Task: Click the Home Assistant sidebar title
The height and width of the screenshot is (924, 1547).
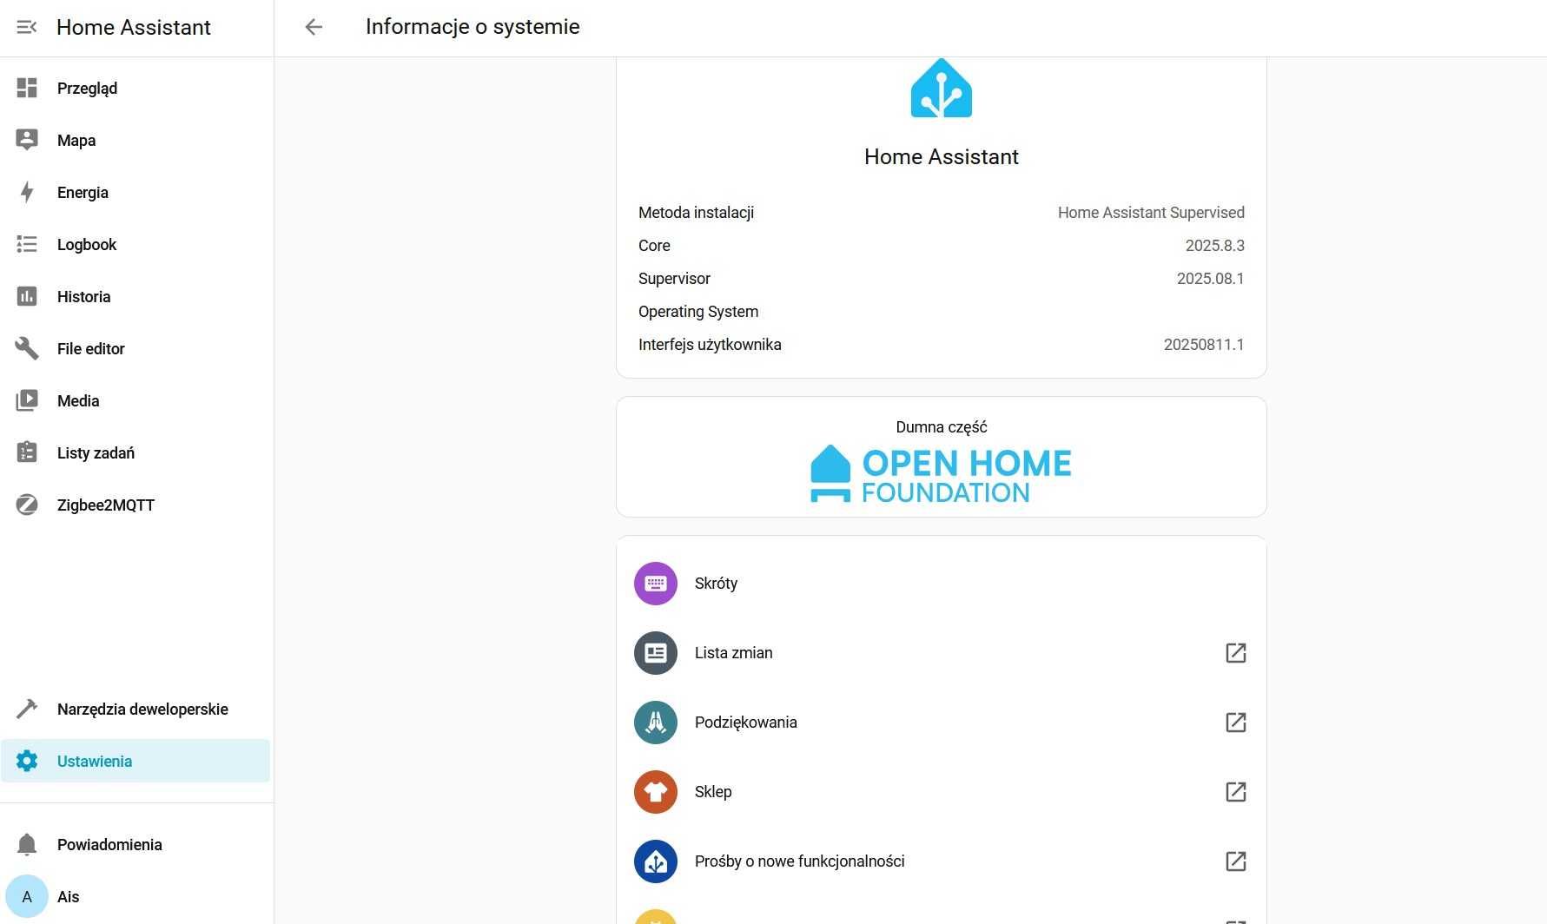Action: tap(134, 27)
